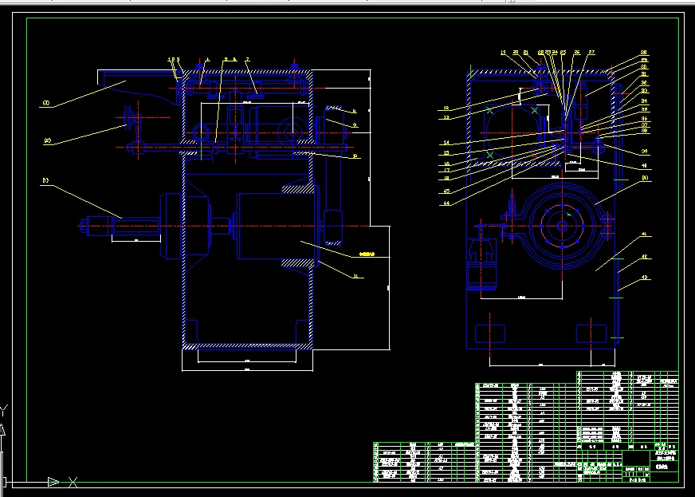Pick part callout number 11
This screenshot has width=695, height=497.
(355, 276)
